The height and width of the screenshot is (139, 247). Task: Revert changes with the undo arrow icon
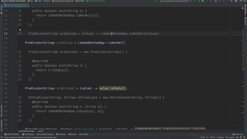point(232,1)
